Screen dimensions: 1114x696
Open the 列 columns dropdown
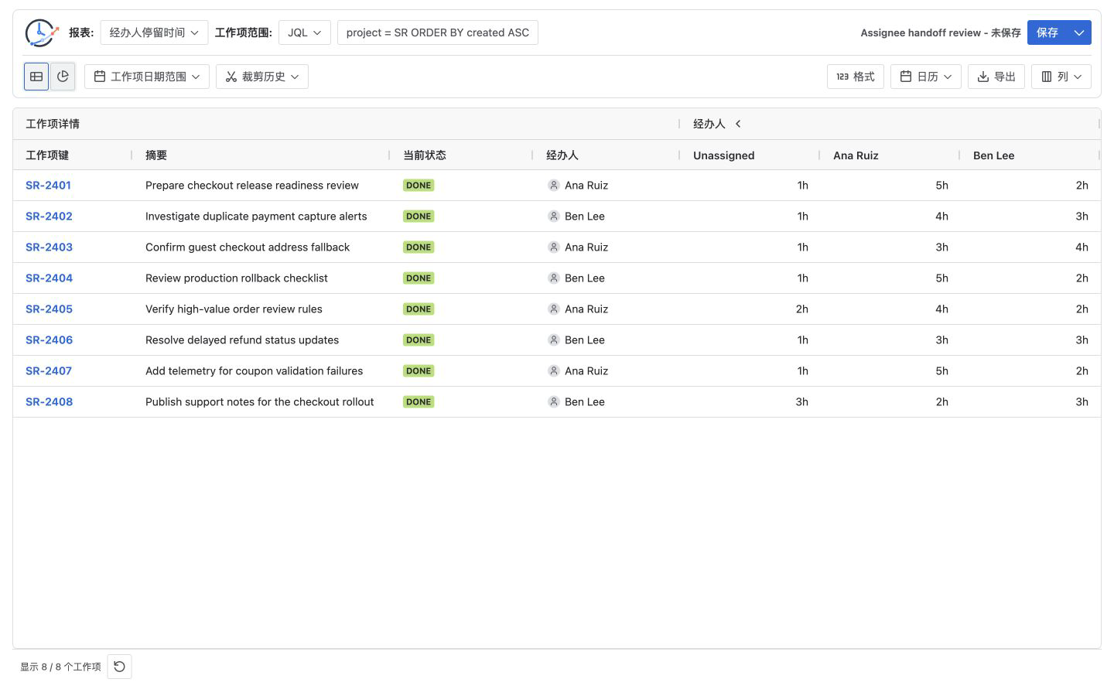(1061, 77)
